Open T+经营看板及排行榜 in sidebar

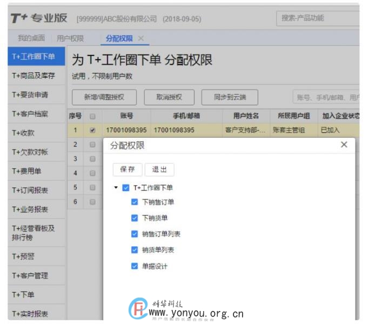click(36, 233)
